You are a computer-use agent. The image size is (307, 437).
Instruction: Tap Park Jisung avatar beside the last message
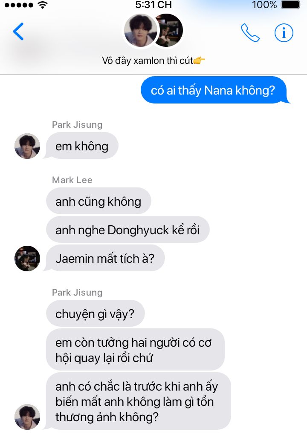point(27,417)
